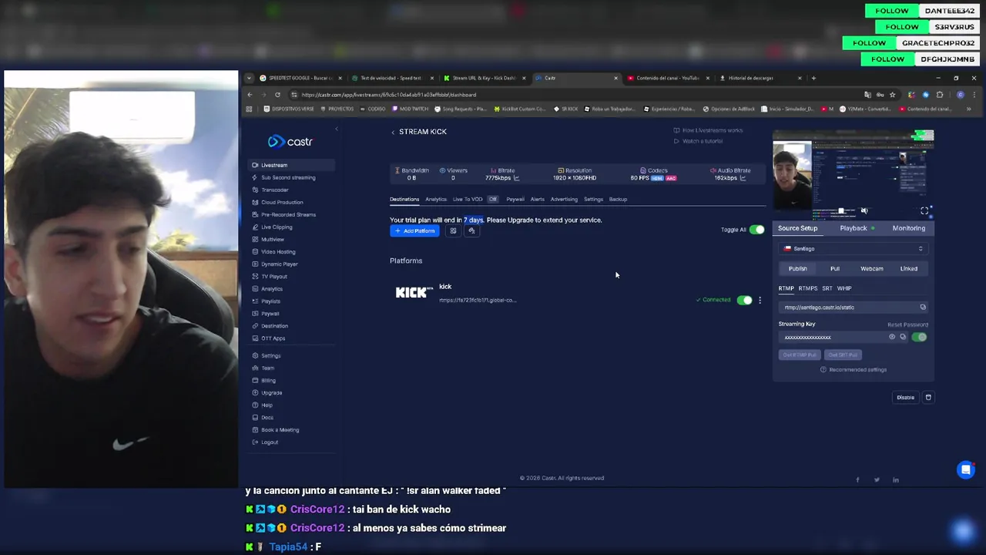Viewport: 986px width, 555px height.
Task: Show streaming key with eye icon
Action: tap(892, 337)
